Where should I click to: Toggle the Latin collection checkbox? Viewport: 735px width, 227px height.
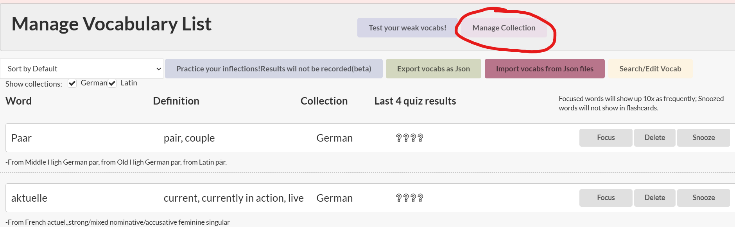[x=112, y=83]
